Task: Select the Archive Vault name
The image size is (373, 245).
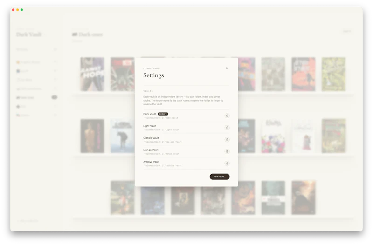Action: point(151,162)
